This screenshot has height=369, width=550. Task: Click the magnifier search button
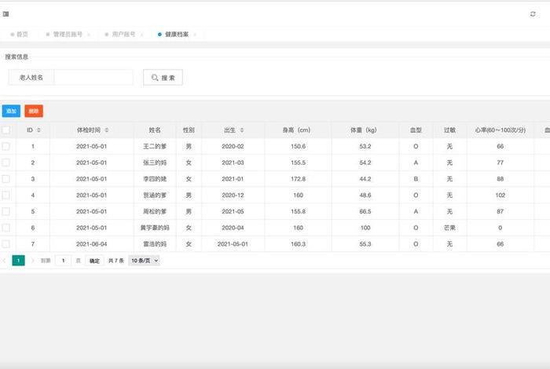(163, 78)
